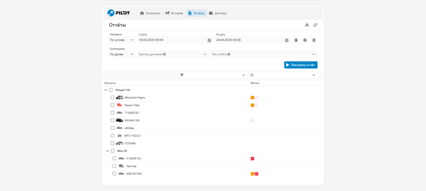Click the Построить отчёт button
Screen dimensions: 426x191
300,65
